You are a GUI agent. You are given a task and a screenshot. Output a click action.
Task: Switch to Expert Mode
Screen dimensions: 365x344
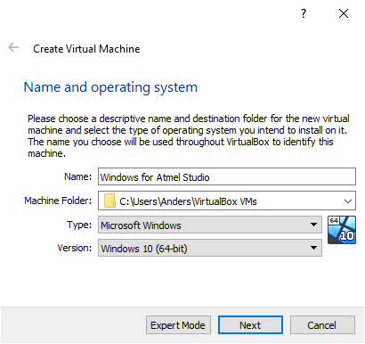(x=178, y=325)
